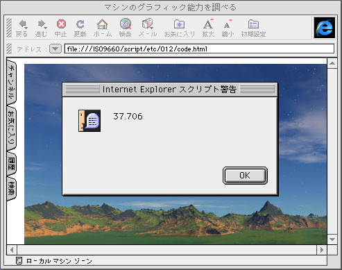
Task: Open the 履歴 history side tab
Action: (12, 164)
